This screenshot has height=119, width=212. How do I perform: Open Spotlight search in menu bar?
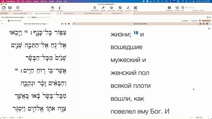coord(190,1)
